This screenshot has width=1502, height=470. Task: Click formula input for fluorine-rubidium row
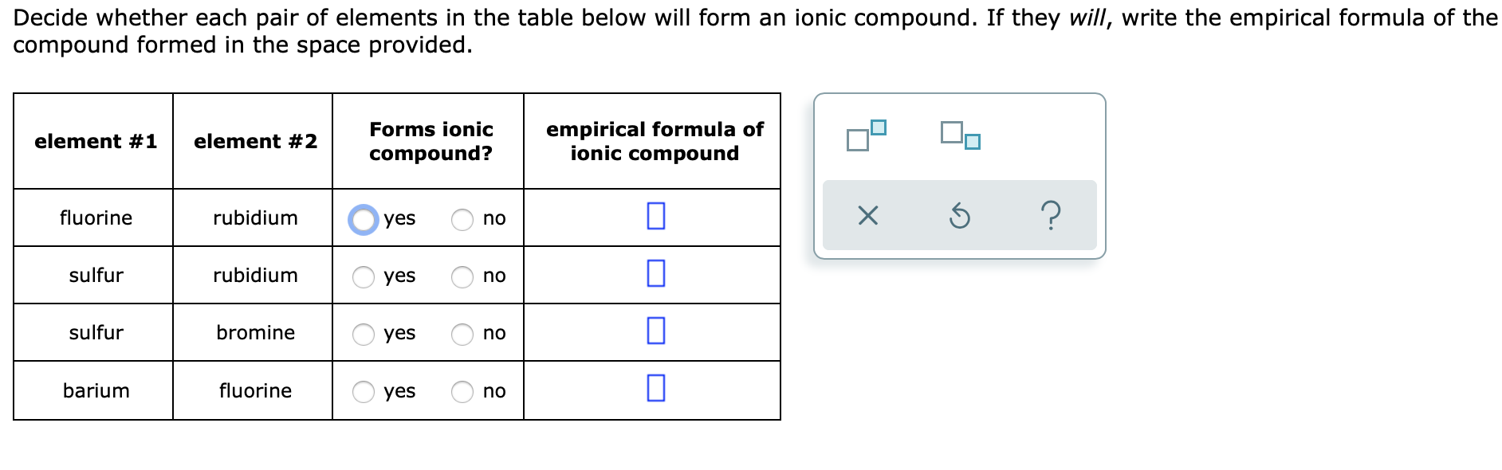pyautogui.click(x=654, y=218)
